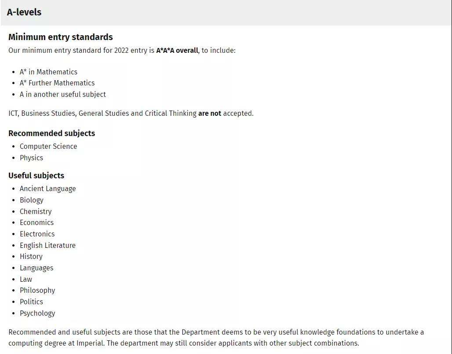Select English Literature in the list
This screenshot has height=354, width=452.
(x=47, y=245)
